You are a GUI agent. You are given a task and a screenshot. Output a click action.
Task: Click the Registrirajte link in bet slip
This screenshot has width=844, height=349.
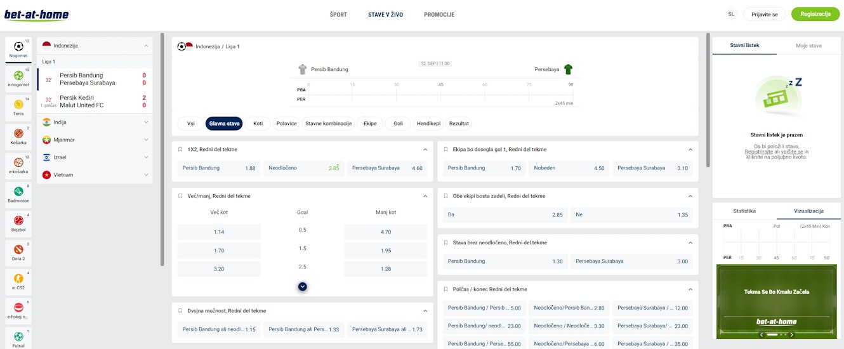[758, 152]
